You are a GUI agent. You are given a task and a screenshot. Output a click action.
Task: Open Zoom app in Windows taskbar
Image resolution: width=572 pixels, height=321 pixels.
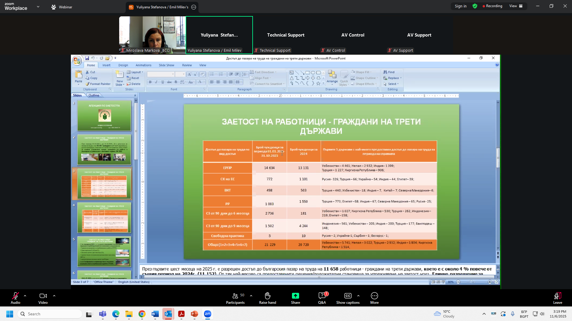click(x=208, y=314)
